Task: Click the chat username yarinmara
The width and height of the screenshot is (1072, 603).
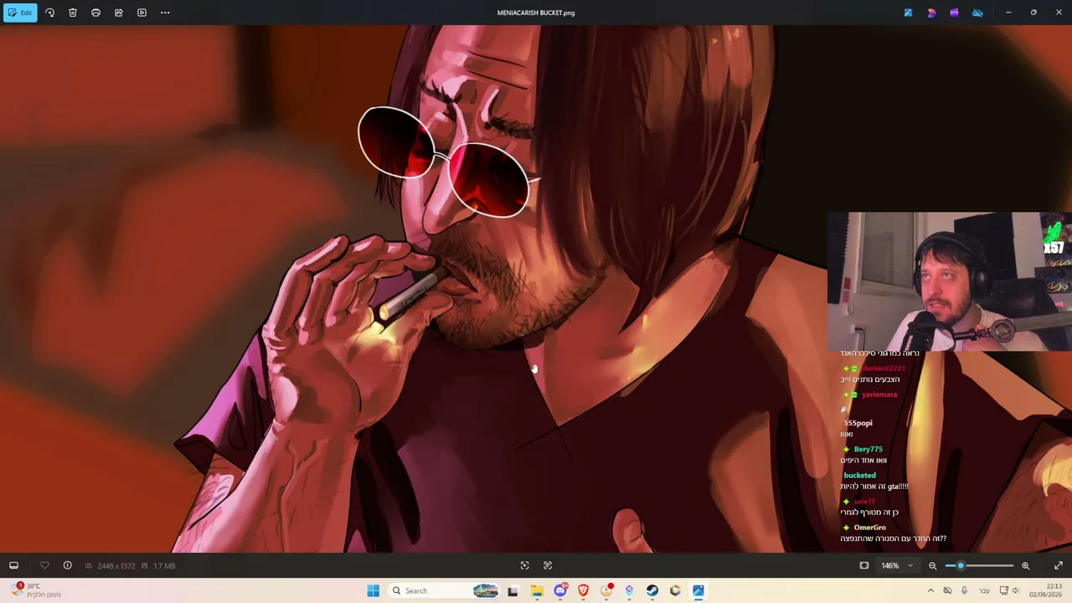Action: (879, 394)
